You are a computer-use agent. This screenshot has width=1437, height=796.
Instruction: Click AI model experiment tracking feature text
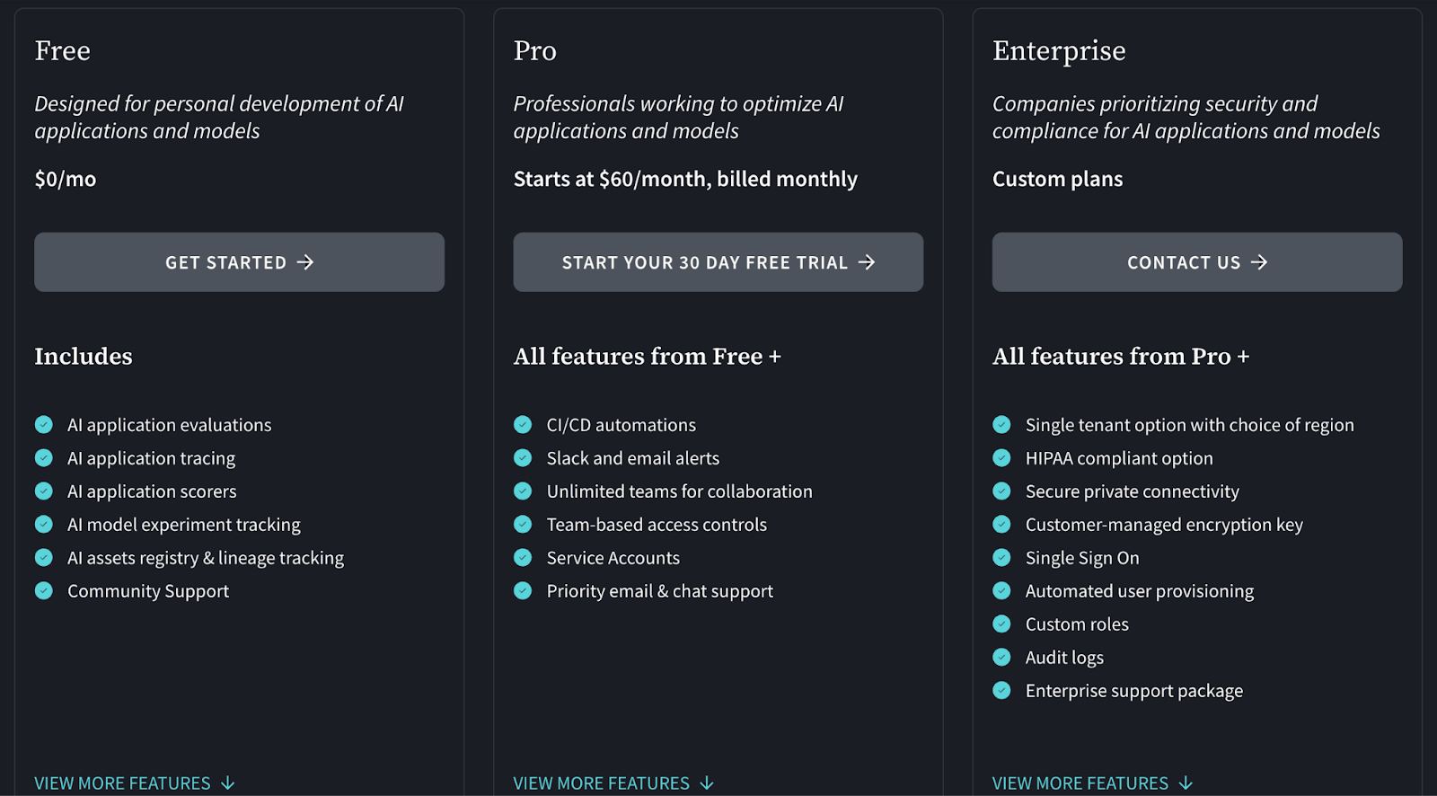(183, 525)
